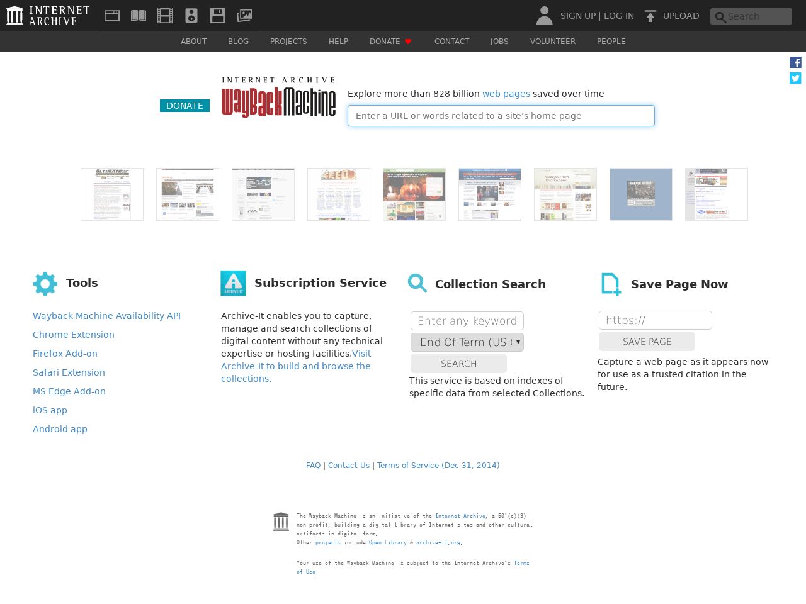
Task: Select the Video film strip icon
Action: click(x=165, y=16)
